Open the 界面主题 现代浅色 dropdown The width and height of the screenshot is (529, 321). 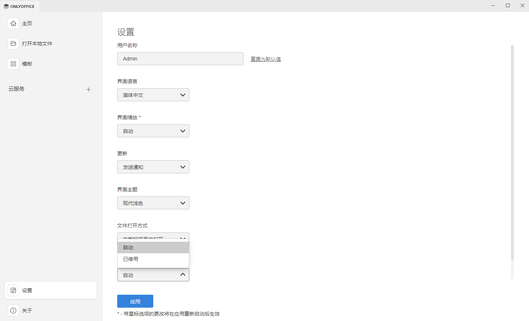tap(153, 203)
